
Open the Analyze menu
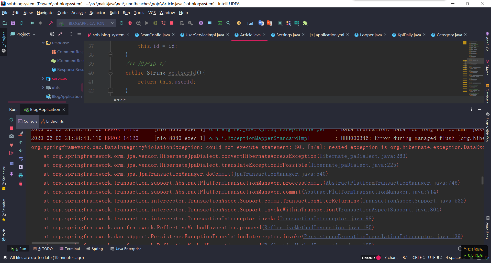tap(78, 13)
